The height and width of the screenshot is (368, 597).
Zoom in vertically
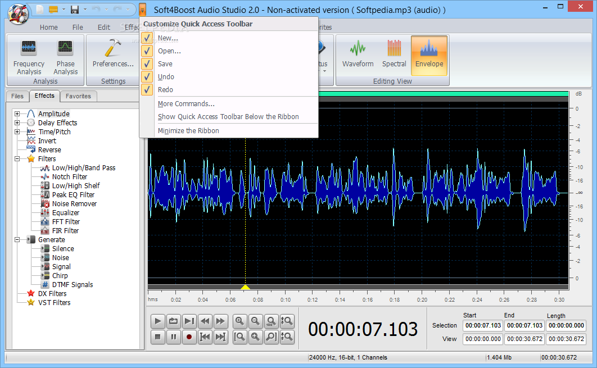coord(287,321)
